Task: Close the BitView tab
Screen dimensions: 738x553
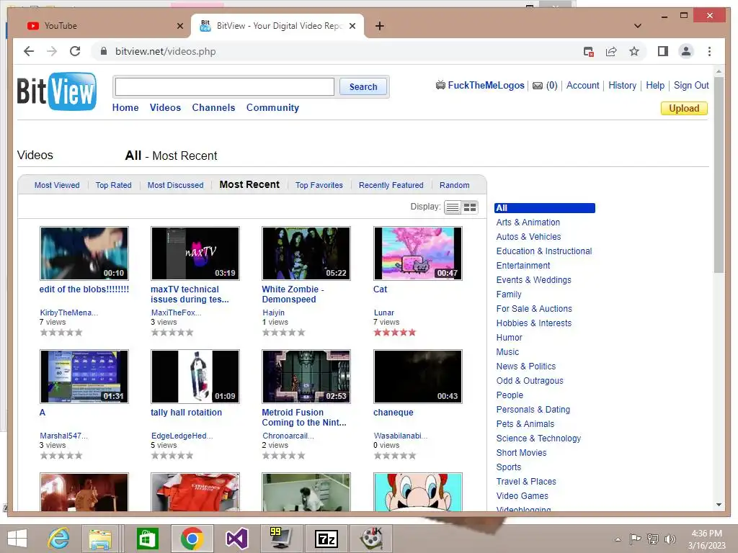Action: 352,26
